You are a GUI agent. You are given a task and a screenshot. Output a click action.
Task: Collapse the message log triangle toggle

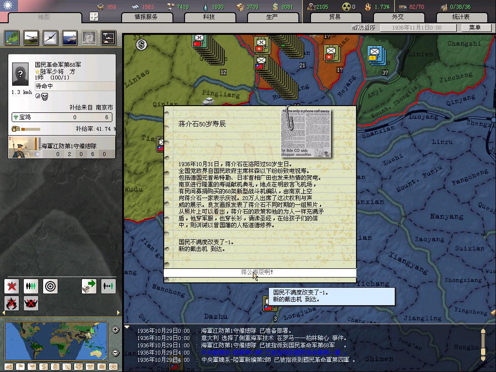pyautogui.click(x=126, y=327)
